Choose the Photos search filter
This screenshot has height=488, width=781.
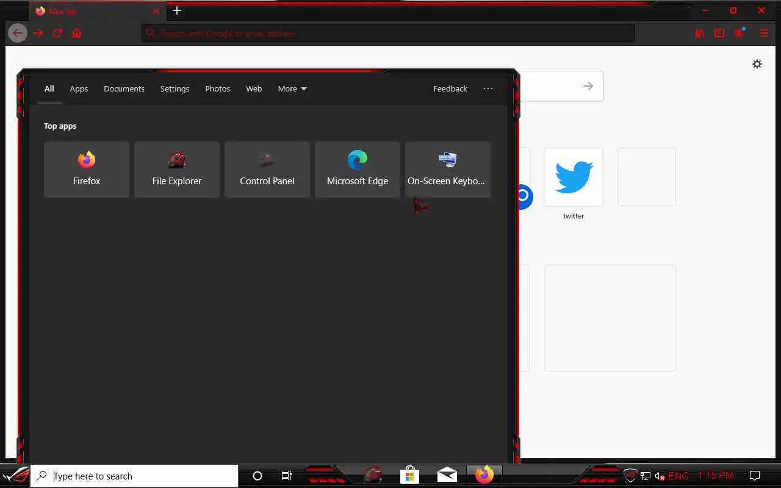point(217,88)
